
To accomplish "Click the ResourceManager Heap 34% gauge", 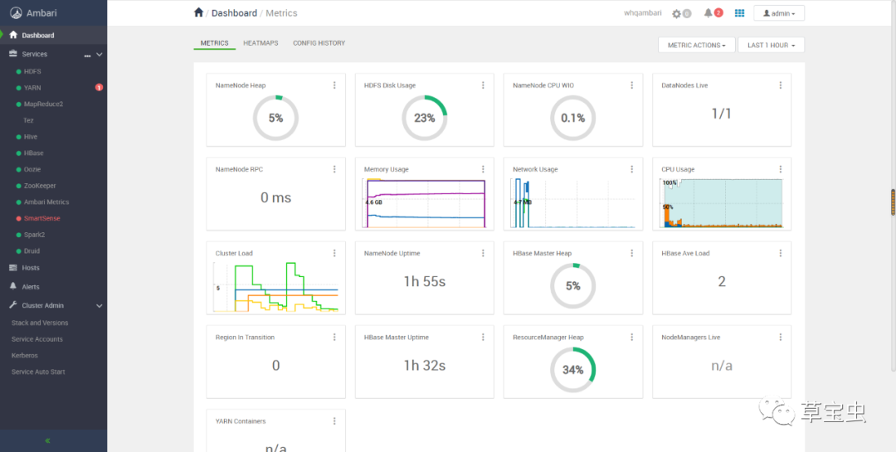I will tap(573, 370).
